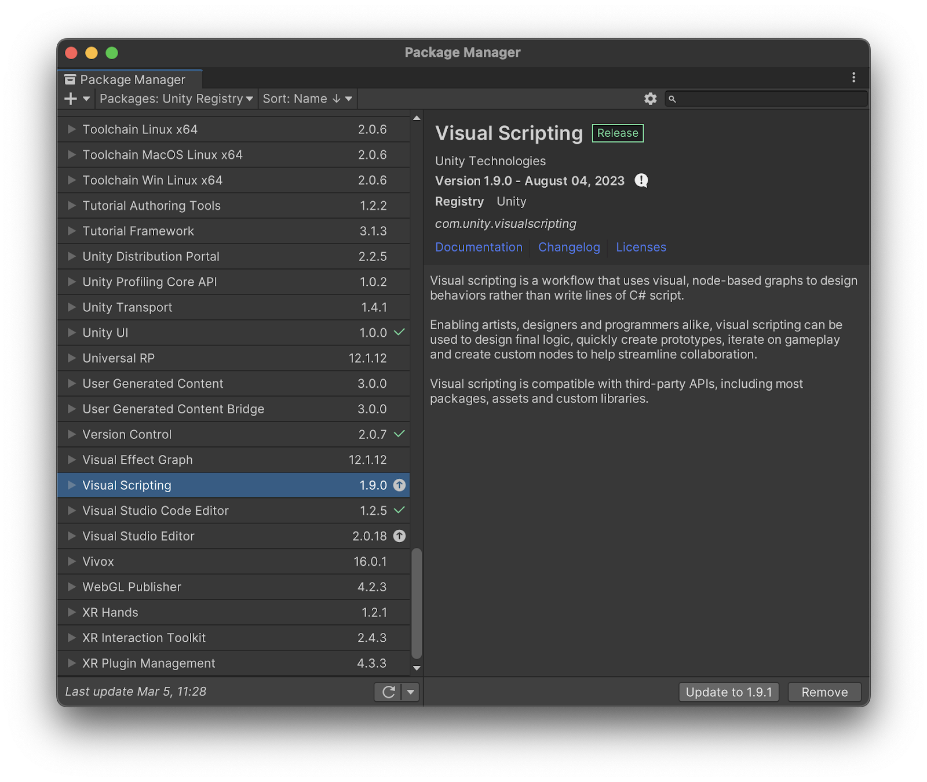Select the Unity UI package

coord(233,333)
